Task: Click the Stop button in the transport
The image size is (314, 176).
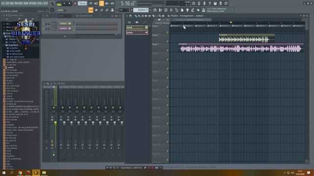Action: coord(70,3)
